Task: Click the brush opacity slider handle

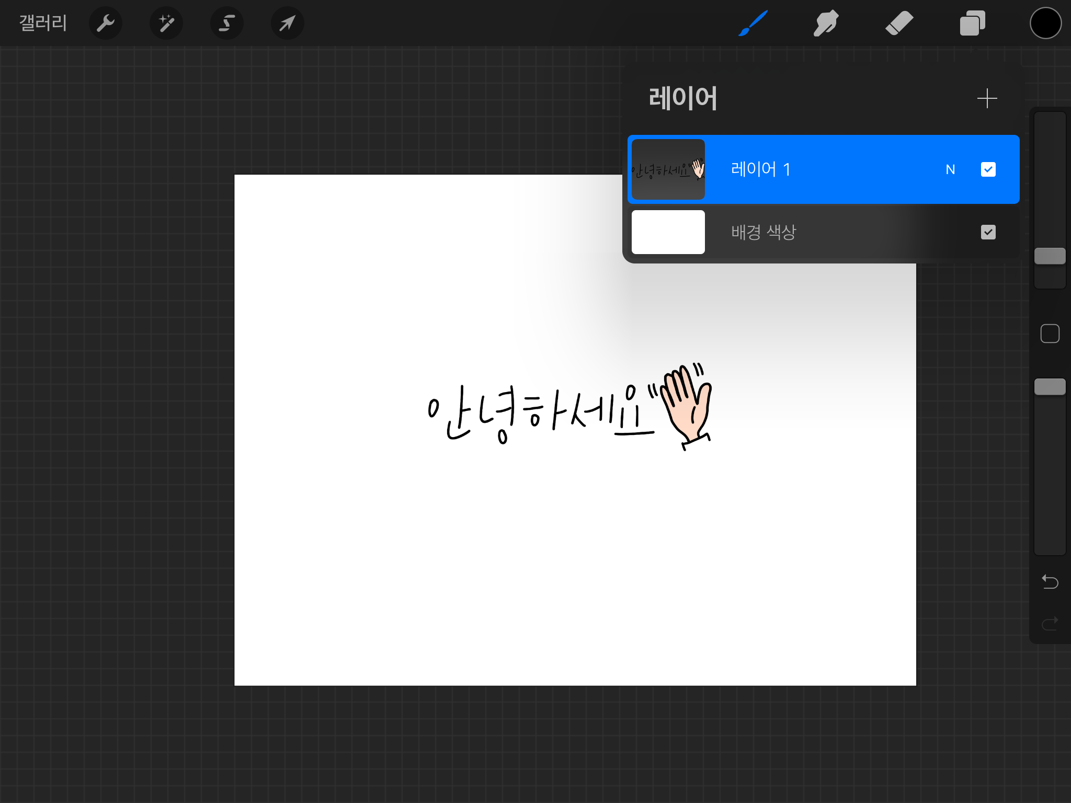Action: (x=1050, y=387)
